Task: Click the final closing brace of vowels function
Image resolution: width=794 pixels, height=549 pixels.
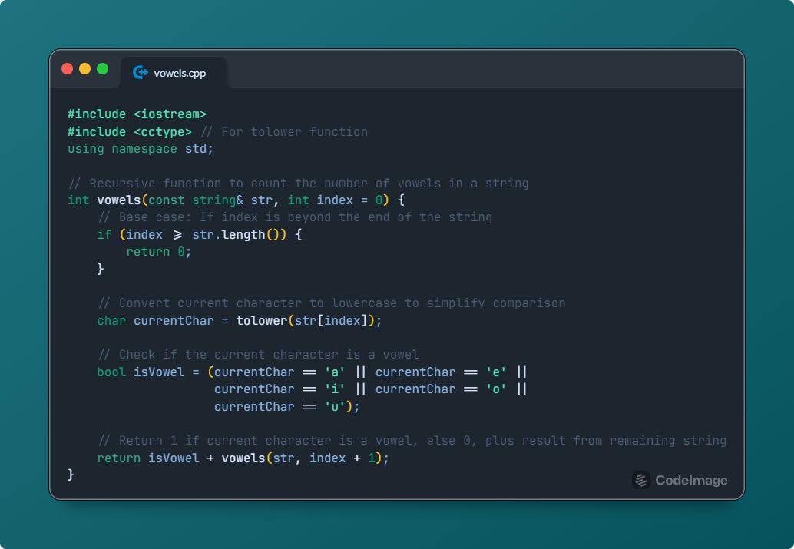Action: point(71,475)
